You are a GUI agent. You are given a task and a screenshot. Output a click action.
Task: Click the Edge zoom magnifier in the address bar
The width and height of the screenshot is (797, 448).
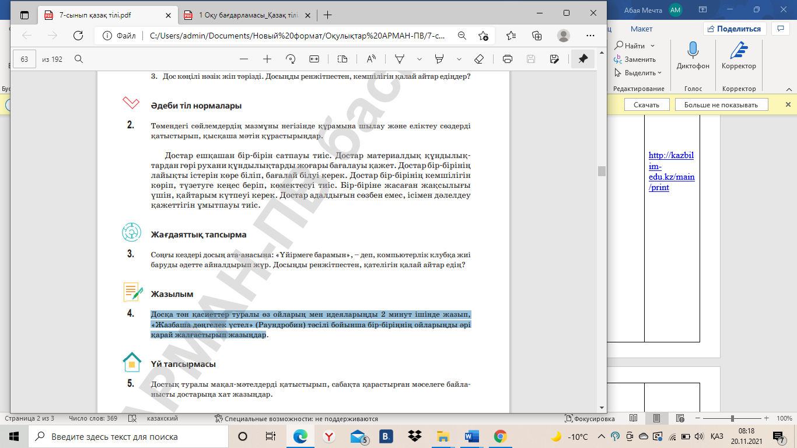pyautogui.click(x=462, y=36)
